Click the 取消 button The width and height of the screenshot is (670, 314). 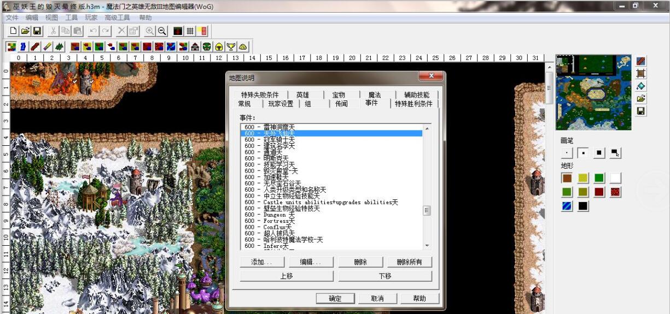pos(377,298)
